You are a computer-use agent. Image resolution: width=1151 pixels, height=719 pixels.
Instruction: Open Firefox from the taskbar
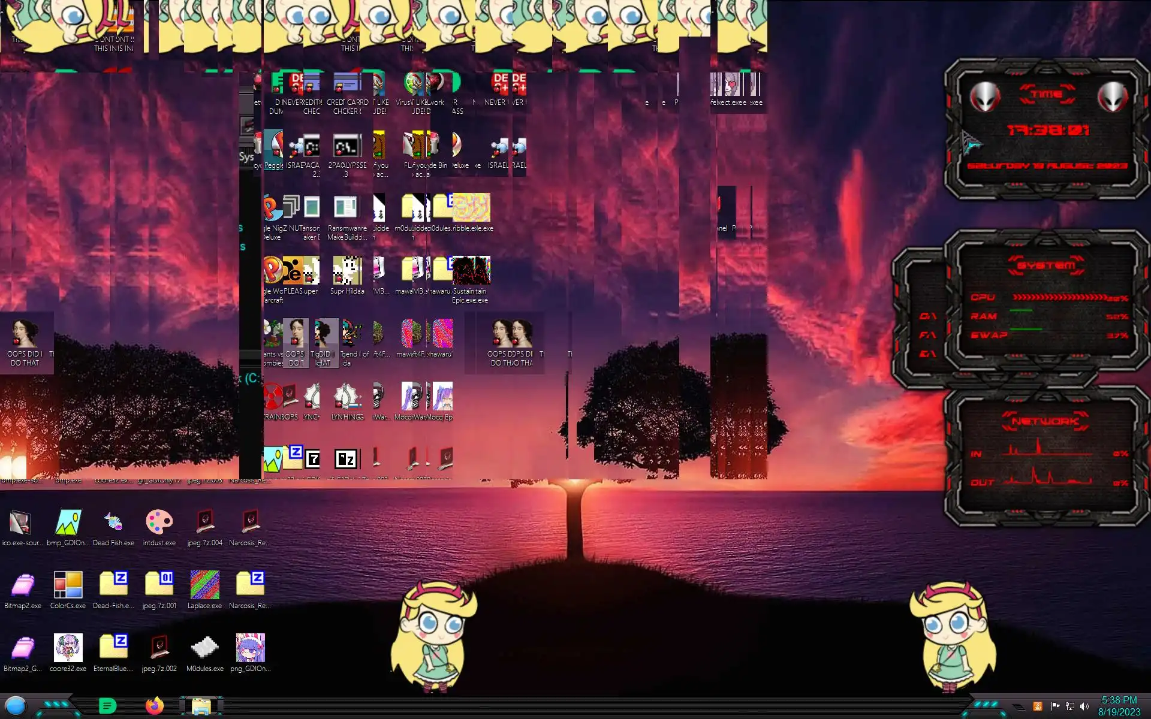coord(155,706)
